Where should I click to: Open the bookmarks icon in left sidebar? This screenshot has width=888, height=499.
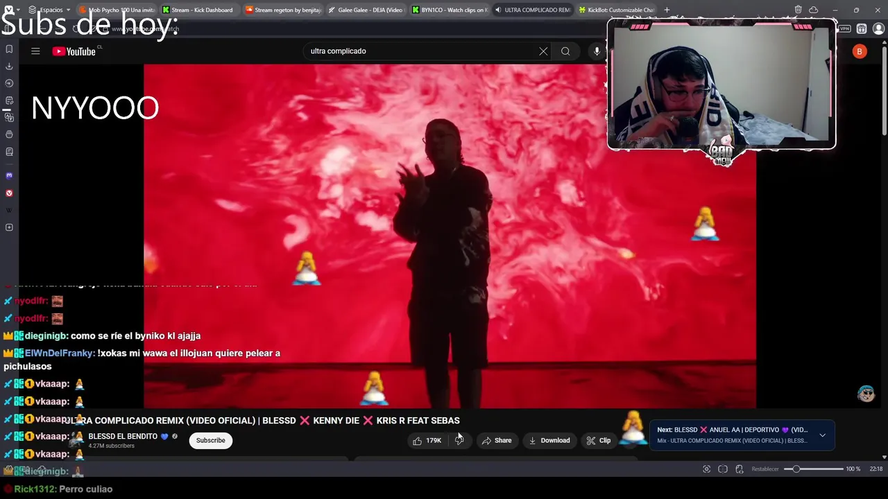click(9, 49)
